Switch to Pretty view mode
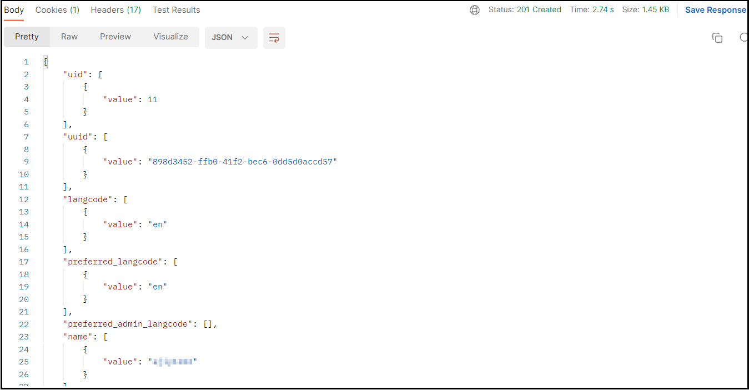 click(x=27, y=37)
